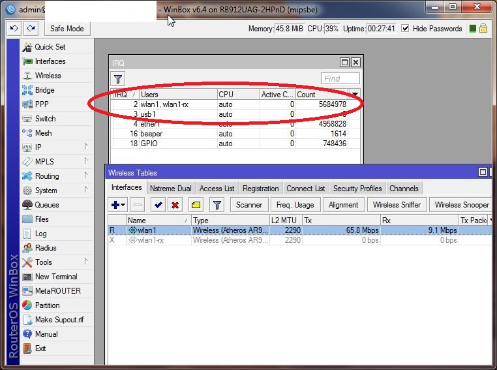Click the IRQ window filter icon
The height and width of the screenshot is (370, 497).
pos(118,78)
